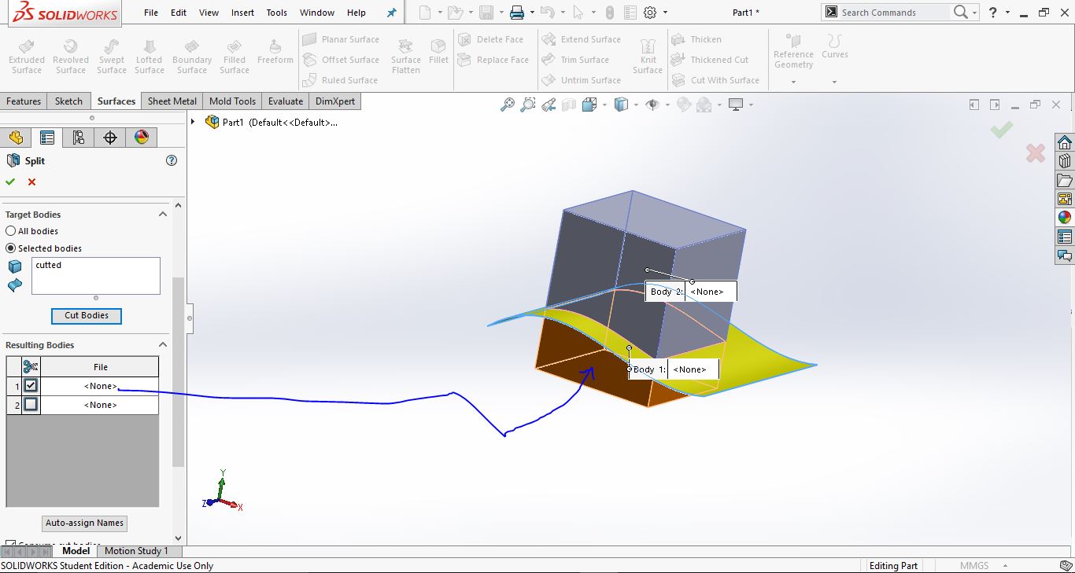Click the selected bodies box containing cutted
The width and height of the screenshot is (1075, 573).
(96, 276)
